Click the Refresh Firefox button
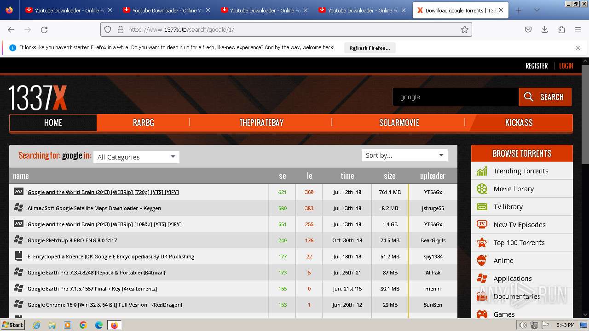The height and width of the screenshot is (331, 589). 370,48
